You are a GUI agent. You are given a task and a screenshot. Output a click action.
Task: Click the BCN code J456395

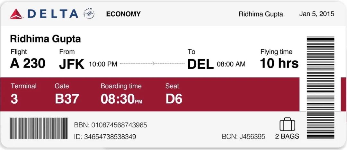[x=252, y=137]
